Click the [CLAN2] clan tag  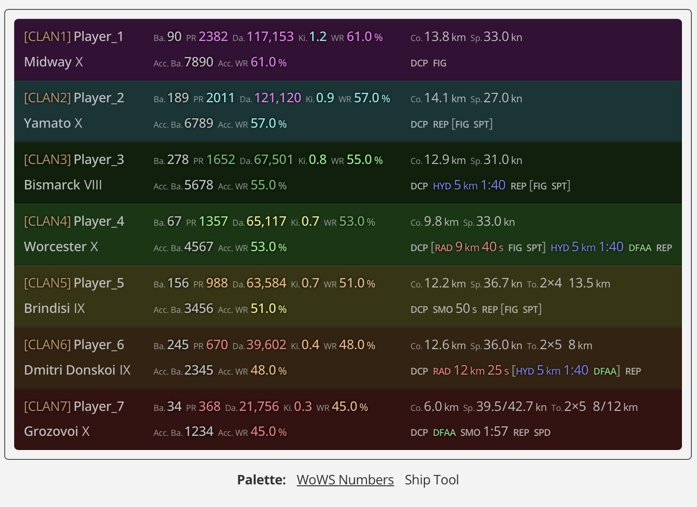point(47,98)
